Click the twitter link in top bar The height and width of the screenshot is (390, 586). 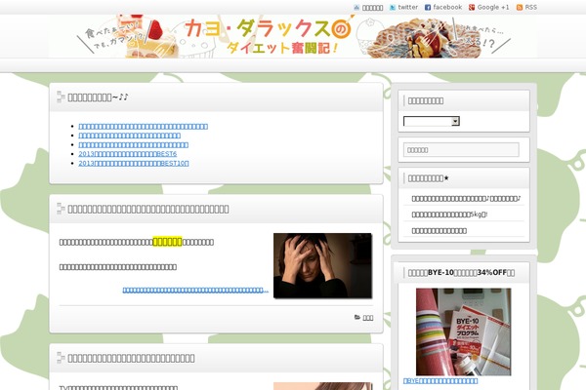coord(407,7)
